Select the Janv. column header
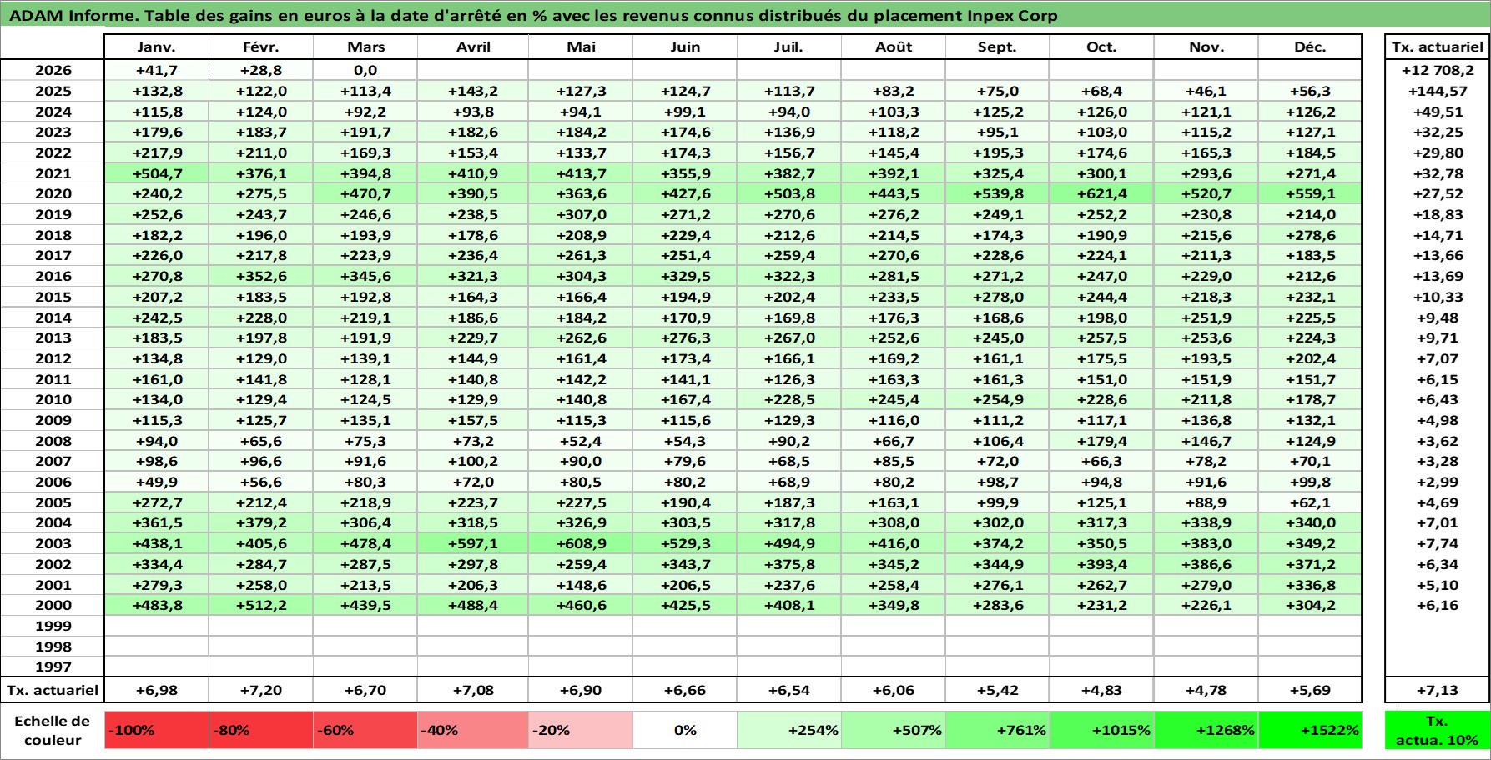The height and width of the screenshot is (760, 1491). (157, 47)
